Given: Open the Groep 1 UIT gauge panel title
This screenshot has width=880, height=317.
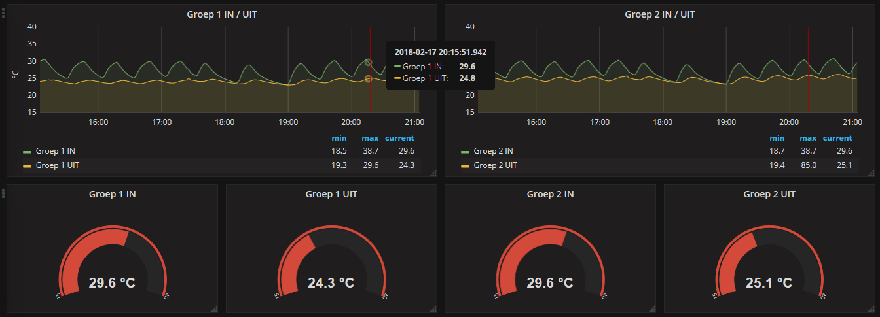Looking at the screenshot, I should point(331,194).
